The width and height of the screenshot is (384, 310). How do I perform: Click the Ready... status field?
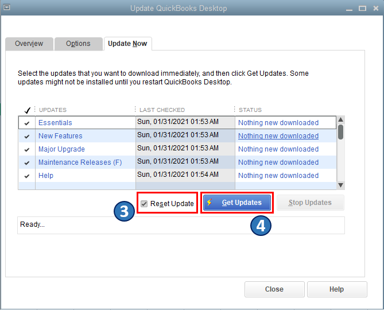coord(181,225)
